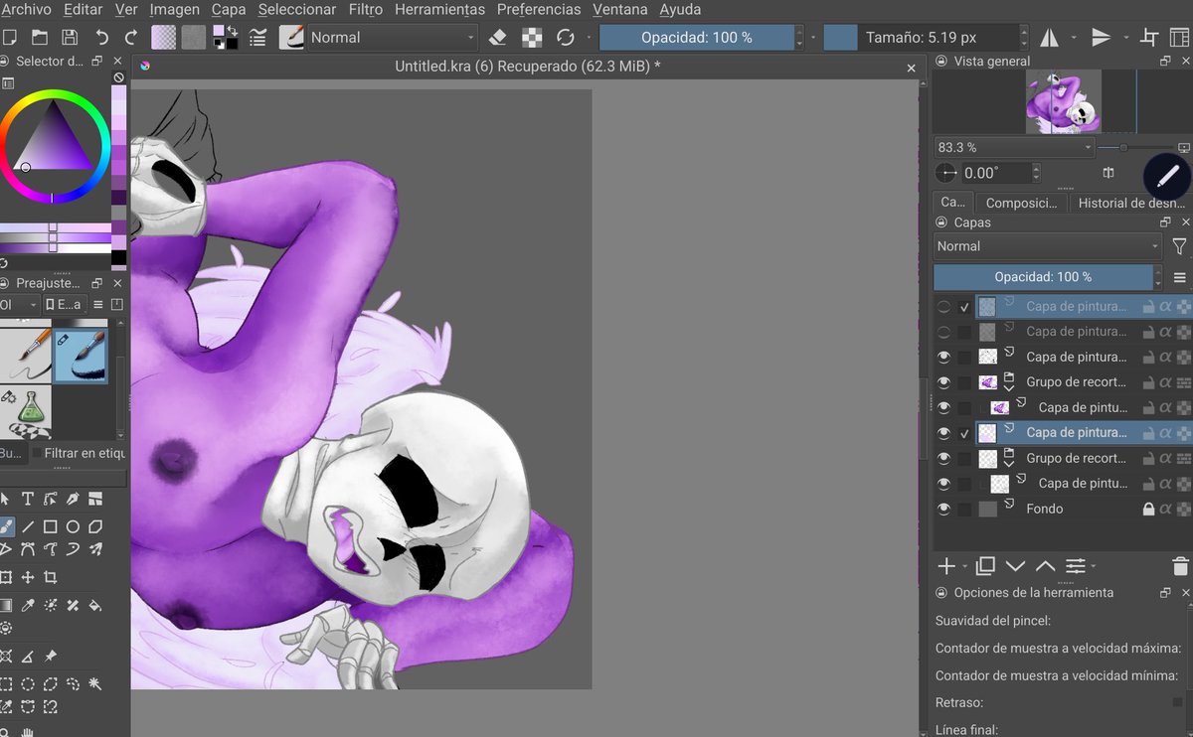Open the Capas panel options menu
The image size is (1193, 737).
(x=1180, y=277)
